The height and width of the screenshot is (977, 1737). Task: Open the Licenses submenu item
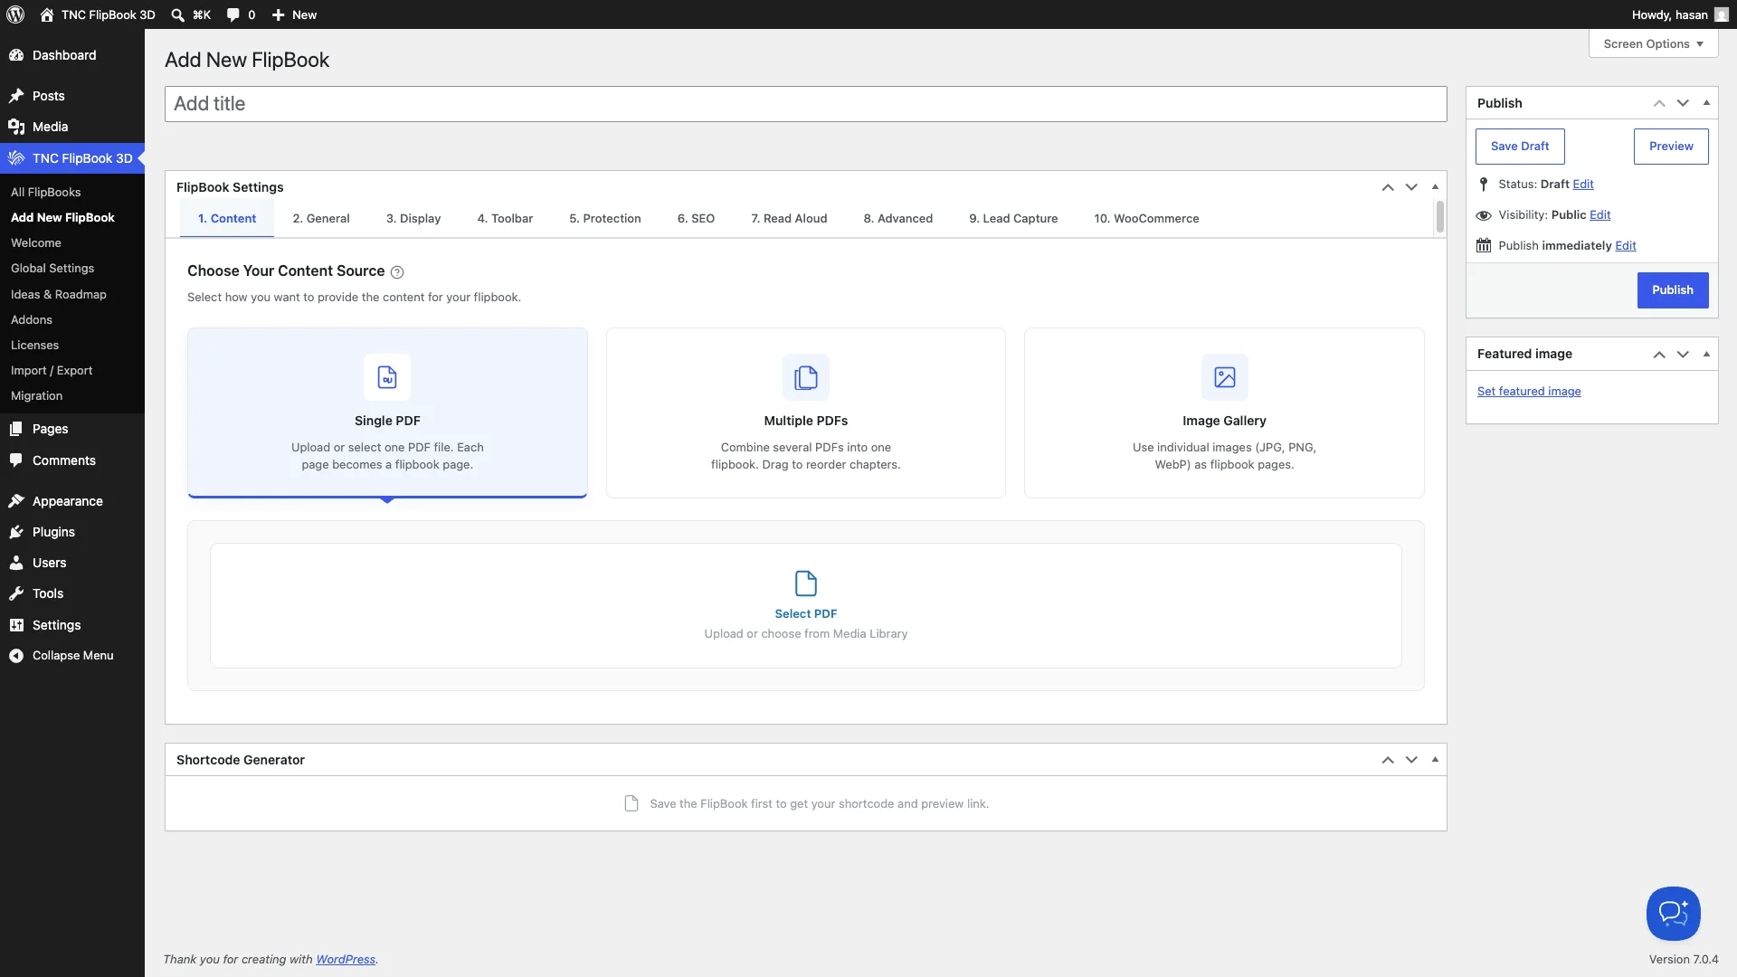[x=34, y=346]
